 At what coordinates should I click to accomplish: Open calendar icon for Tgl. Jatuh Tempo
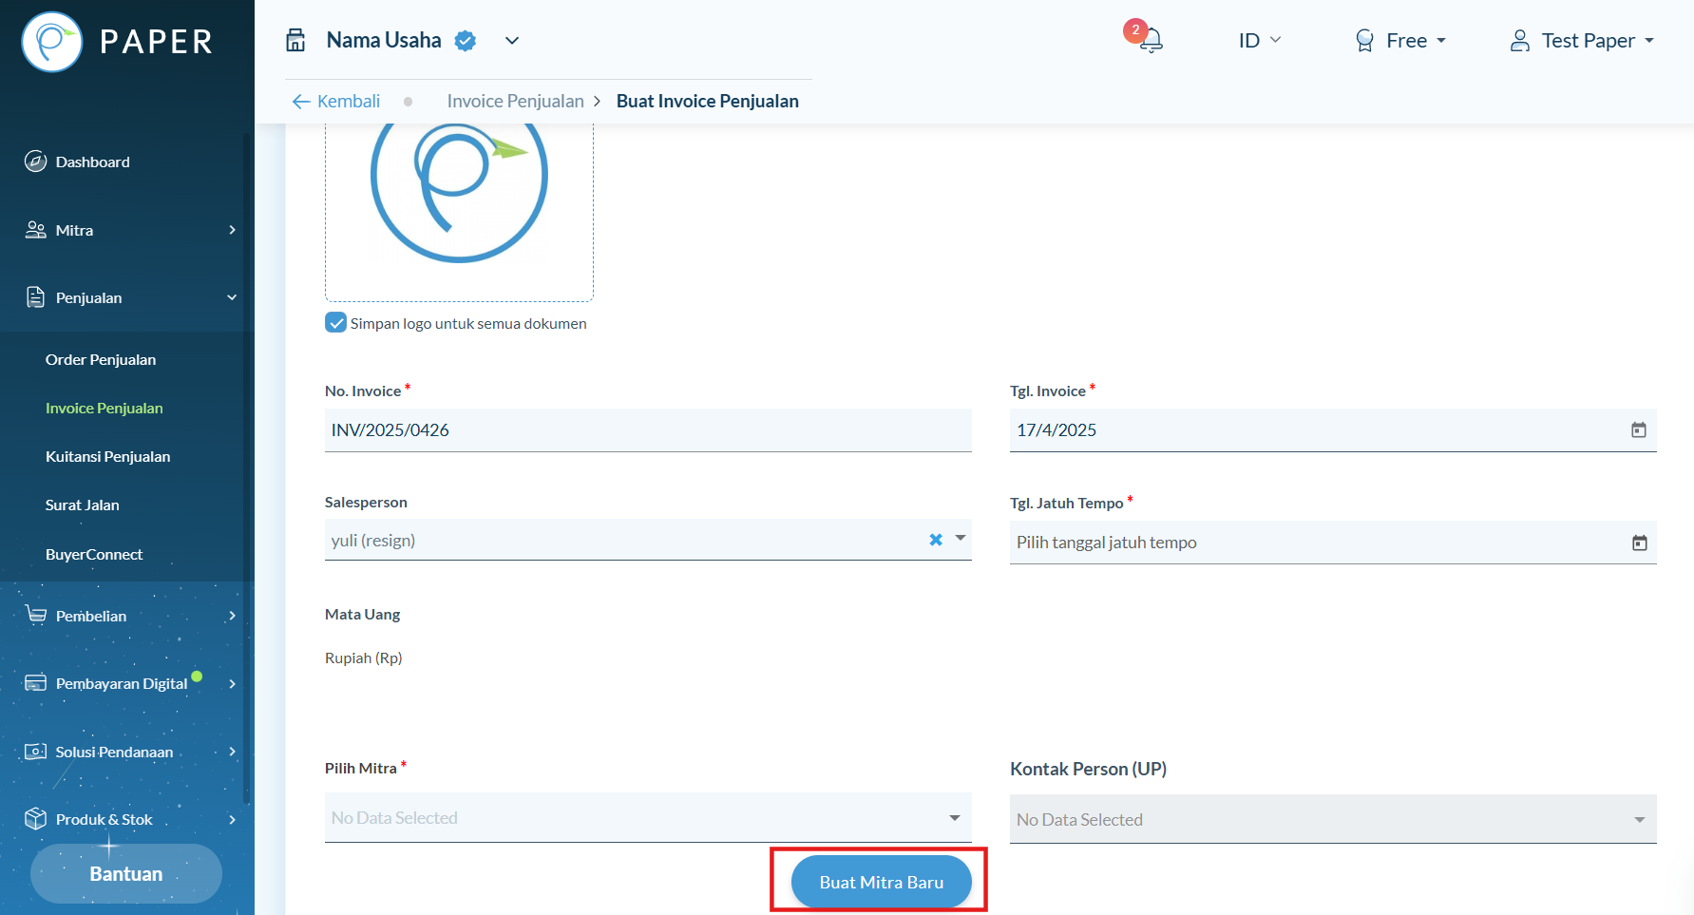pos(1639,543)
